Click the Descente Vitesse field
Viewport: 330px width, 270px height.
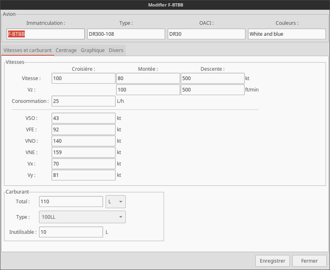pos(213,78)
